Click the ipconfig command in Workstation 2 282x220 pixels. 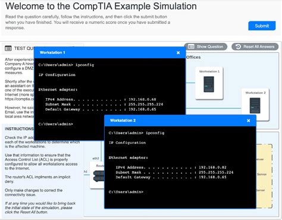[155, 133]
